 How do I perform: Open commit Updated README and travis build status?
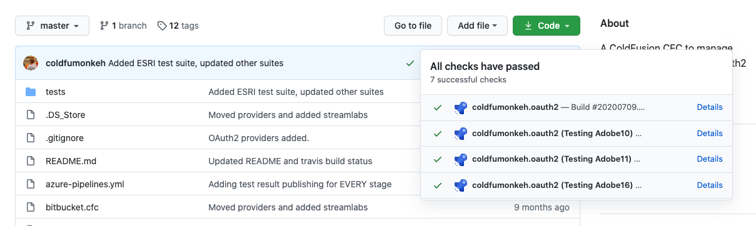[x=290, y=161]
